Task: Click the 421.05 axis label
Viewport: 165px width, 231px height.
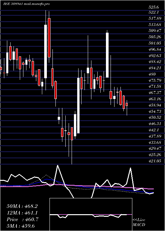Action: pos(155,161)
